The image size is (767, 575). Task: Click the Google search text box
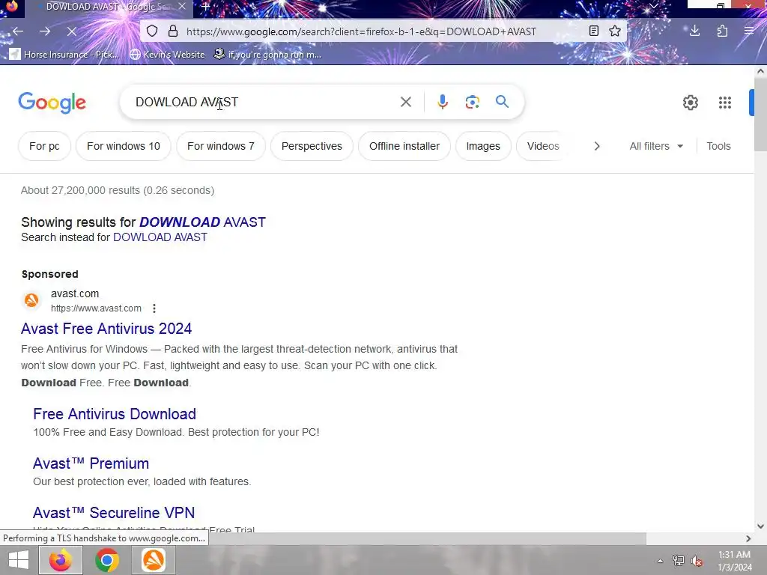(259, 102)
